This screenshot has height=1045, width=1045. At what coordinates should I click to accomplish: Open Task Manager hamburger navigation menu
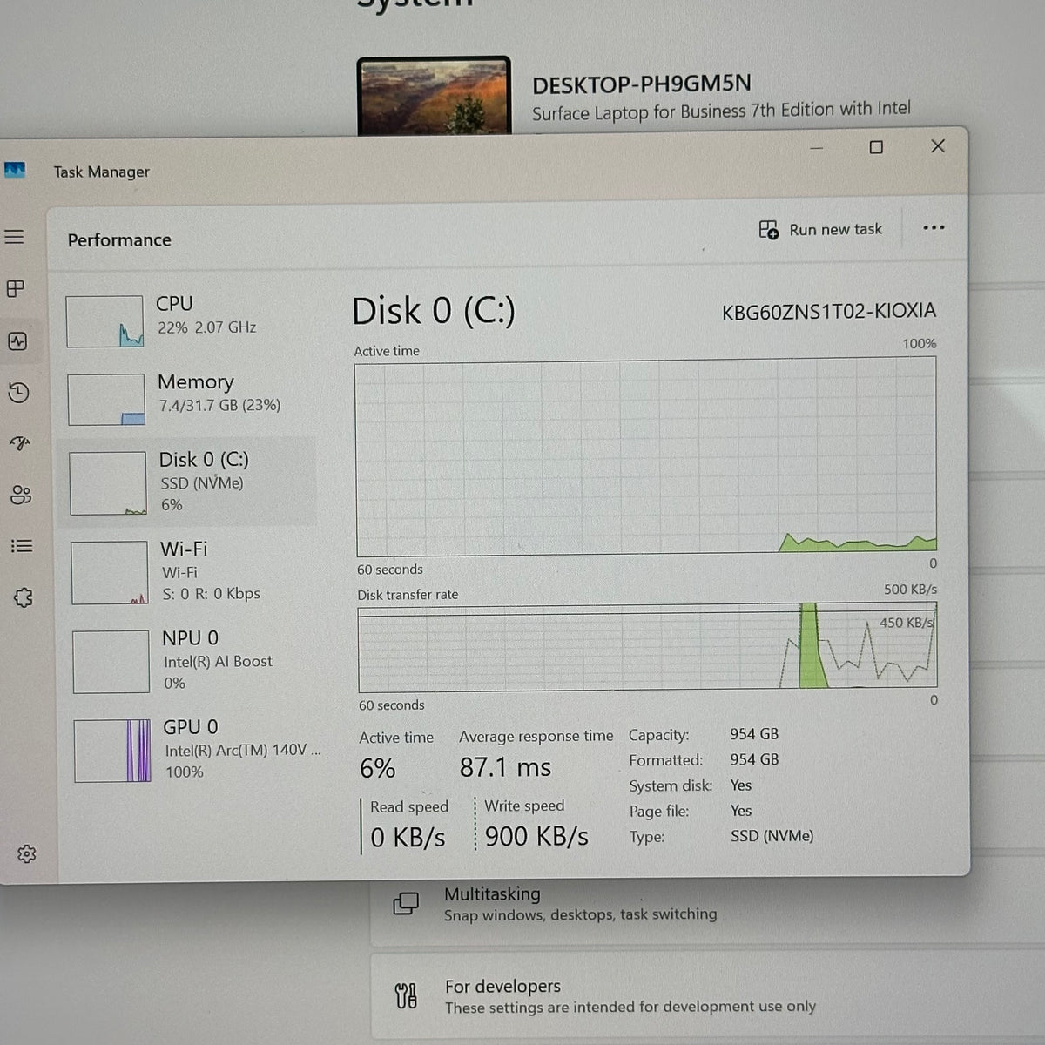click(x=14, y=237)
